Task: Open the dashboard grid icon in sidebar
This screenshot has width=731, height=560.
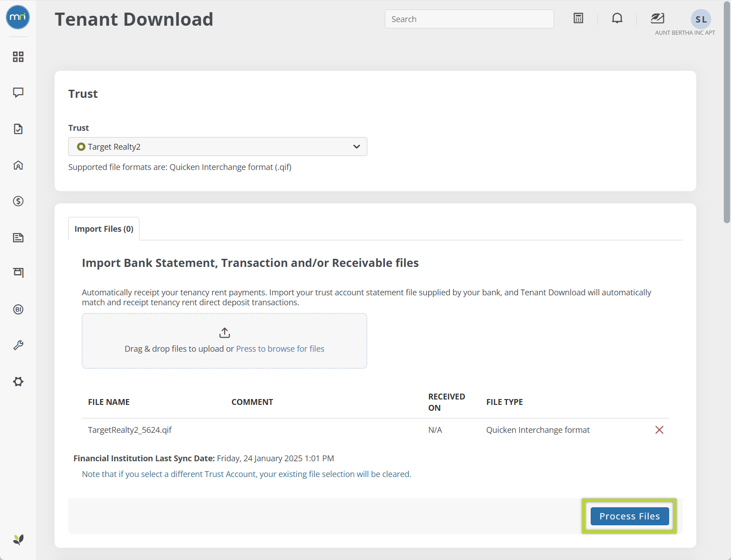Action: pos(18,57)
